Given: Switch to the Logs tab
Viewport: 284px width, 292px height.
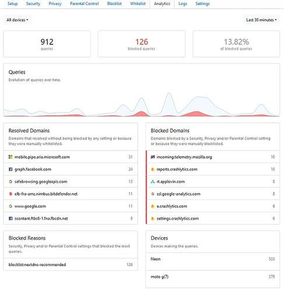Looking at the screenshot, I should 183,4.
